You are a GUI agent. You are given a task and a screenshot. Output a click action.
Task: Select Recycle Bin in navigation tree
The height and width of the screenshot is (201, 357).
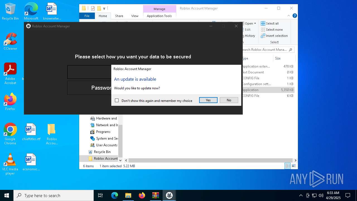click(x=100, y=152)
